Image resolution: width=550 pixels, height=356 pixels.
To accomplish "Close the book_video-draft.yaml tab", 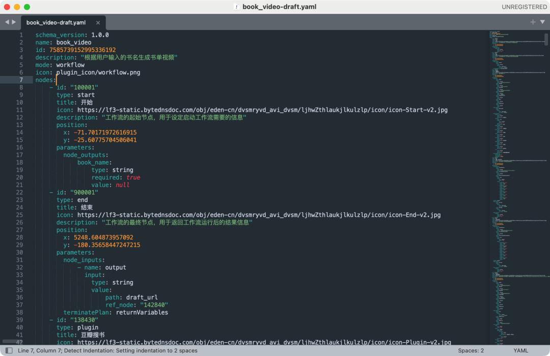I will click(98, 23).
